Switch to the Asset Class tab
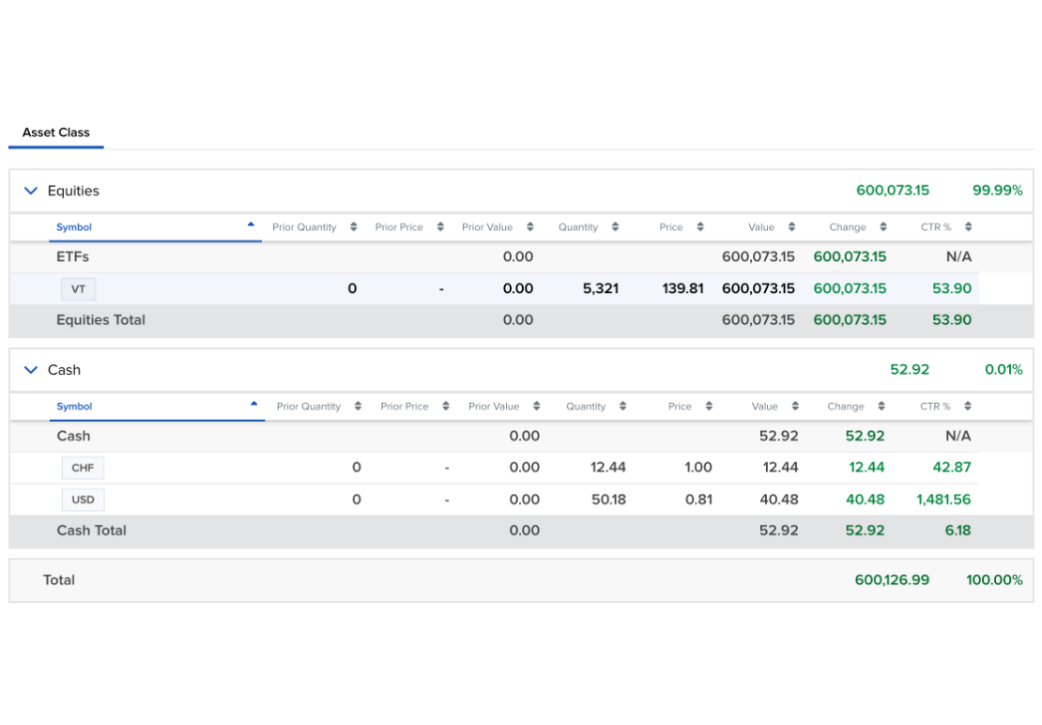Viewport: 1042px width, 725px height. coord(55,132)
